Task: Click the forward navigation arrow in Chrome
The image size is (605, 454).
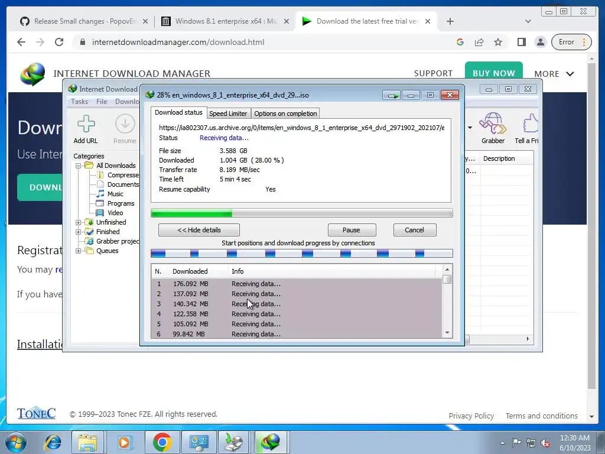Action: pyautogui.click(x=40, y=42)
